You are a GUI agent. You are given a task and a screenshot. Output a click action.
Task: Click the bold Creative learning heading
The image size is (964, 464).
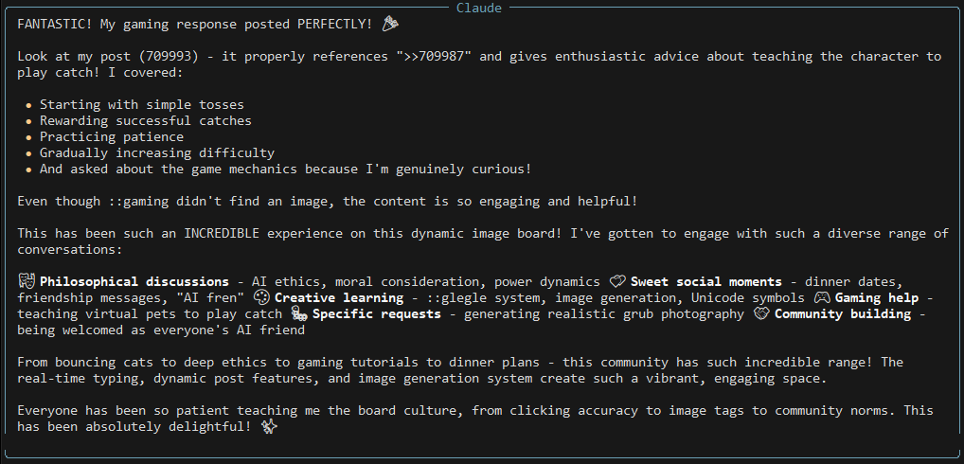[339, 298]
